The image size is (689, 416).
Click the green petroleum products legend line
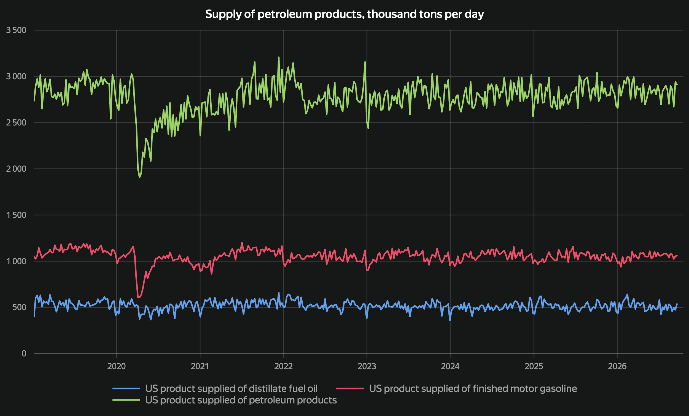(x=126, y=400)
